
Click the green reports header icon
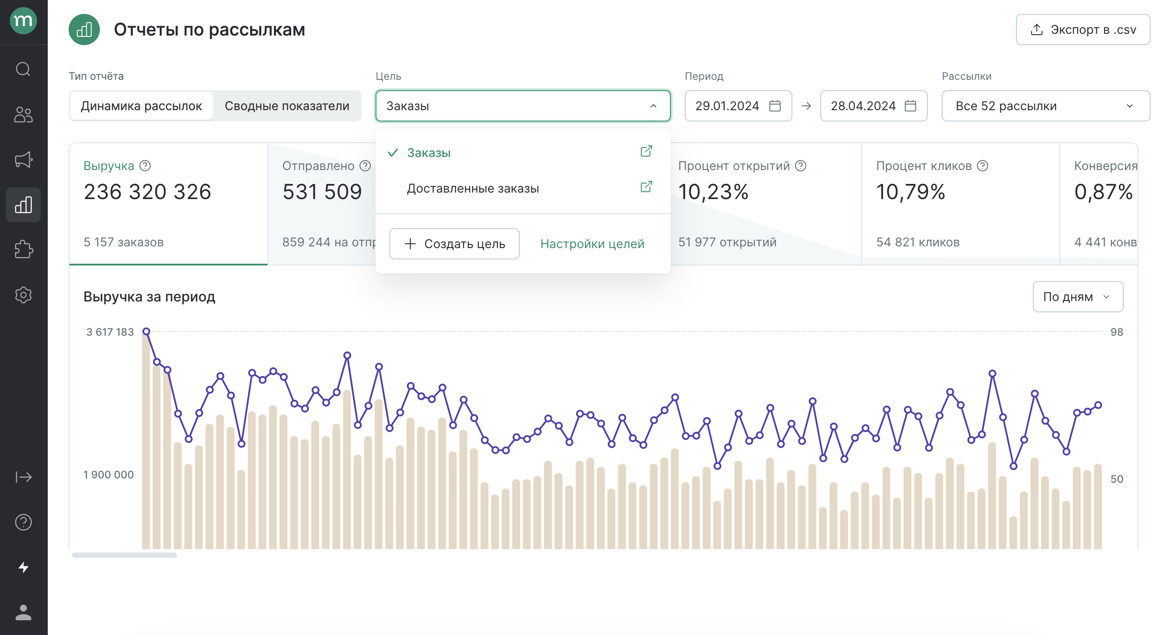(84, 30)
